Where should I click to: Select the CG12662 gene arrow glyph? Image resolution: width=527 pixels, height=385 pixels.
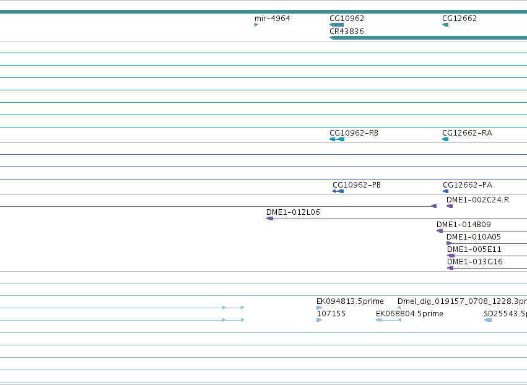(x=445, y=25)
